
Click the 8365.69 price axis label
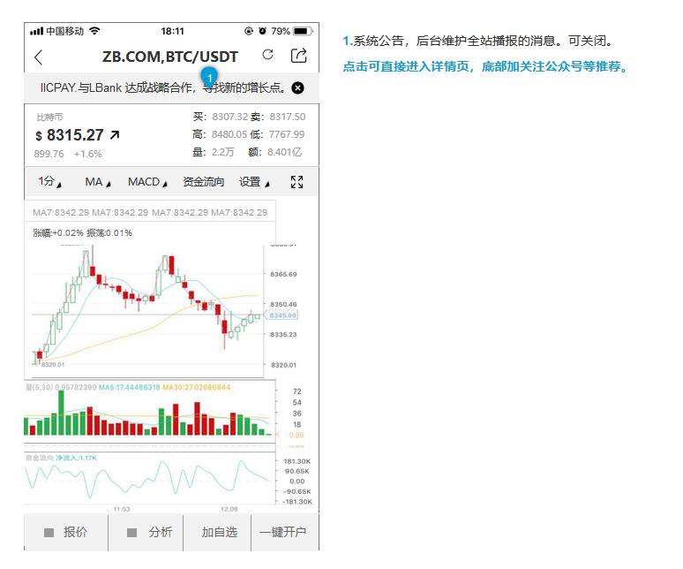click(x=283, y=274)
